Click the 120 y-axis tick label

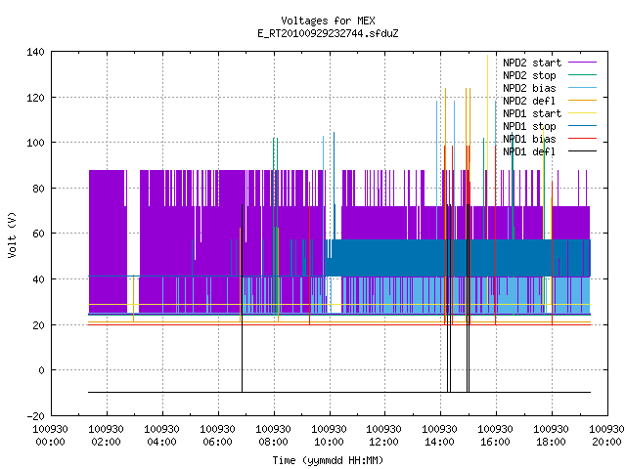click(35, 98)
